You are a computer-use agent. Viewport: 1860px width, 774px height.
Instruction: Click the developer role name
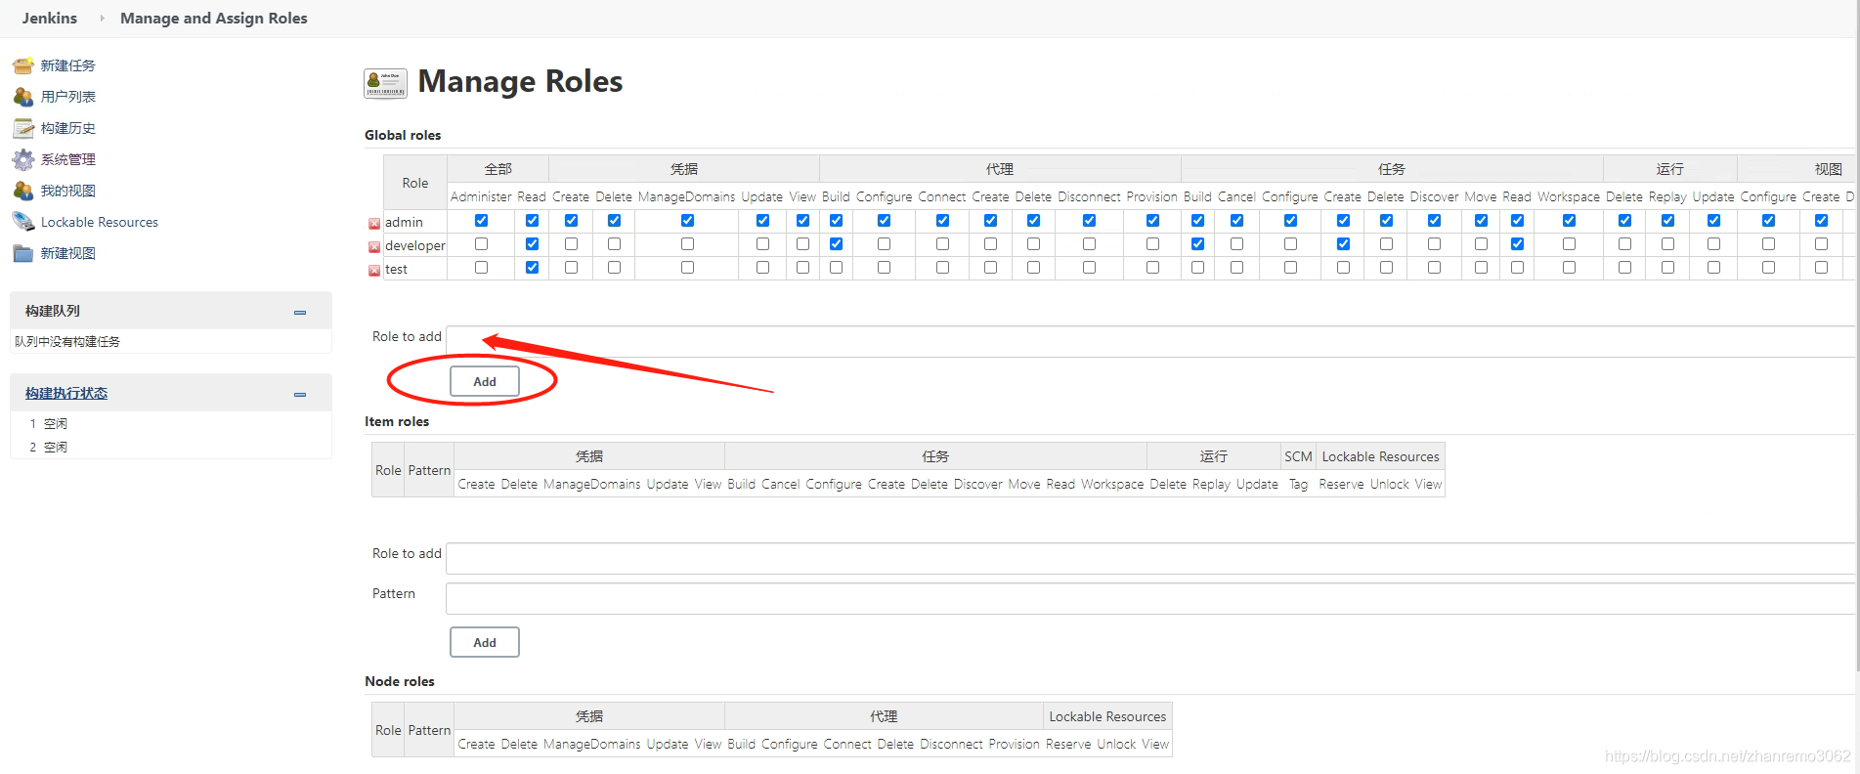pos(415,245)
